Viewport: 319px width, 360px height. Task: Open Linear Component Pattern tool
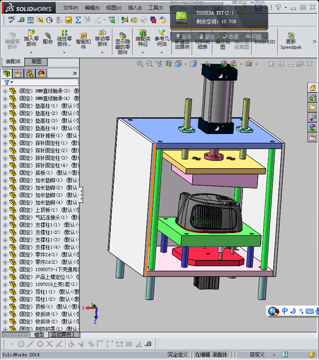(x=64, y=38)
